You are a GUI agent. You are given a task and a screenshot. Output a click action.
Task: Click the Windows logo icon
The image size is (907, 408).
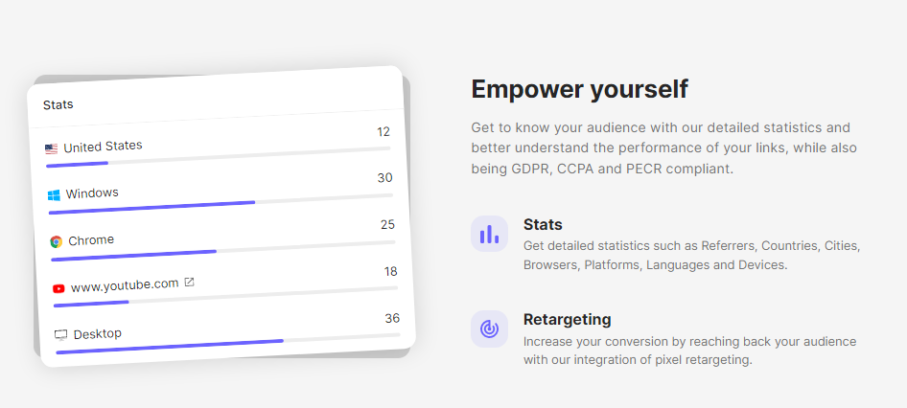click(x=54, y=194)
